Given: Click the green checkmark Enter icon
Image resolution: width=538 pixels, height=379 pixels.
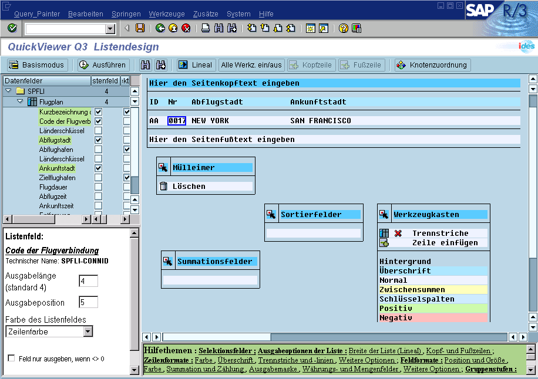Looking at the screenshot, I should (x=12, y=28).
